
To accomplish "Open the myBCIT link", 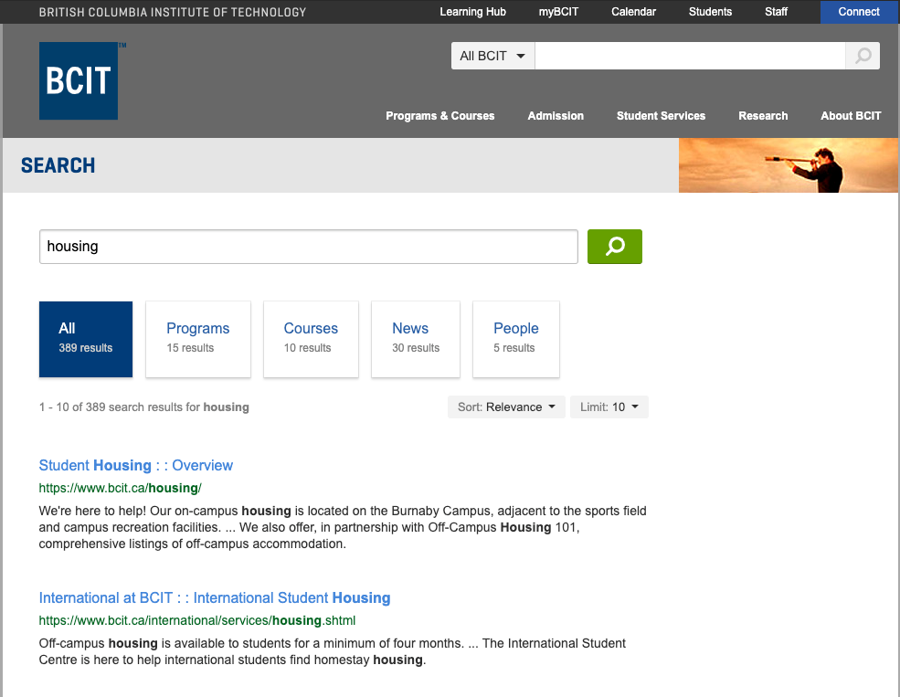I will (558, 12).
